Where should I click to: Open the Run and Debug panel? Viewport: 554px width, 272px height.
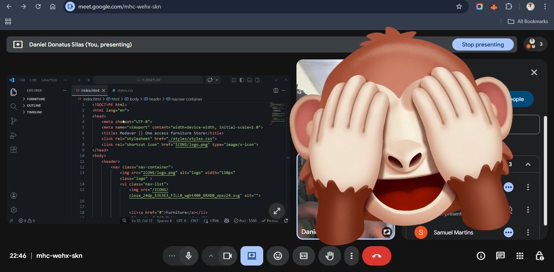click(13, 134)
